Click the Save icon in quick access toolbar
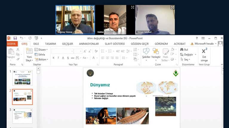This screenshot has width=229, height=128. click(x=15, y=38)
